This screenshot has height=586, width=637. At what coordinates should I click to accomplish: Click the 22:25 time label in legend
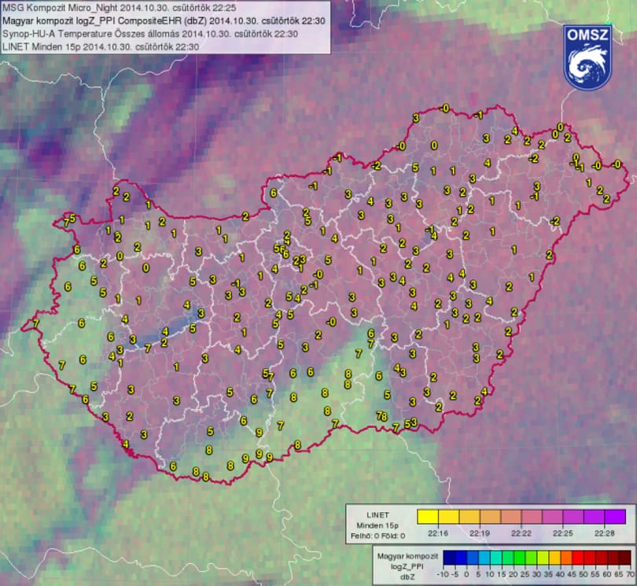pyautogui.click(x=562, y=533)
